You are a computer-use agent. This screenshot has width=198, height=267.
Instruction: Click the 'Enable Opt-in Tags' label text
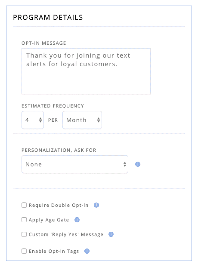click(54, 252)
